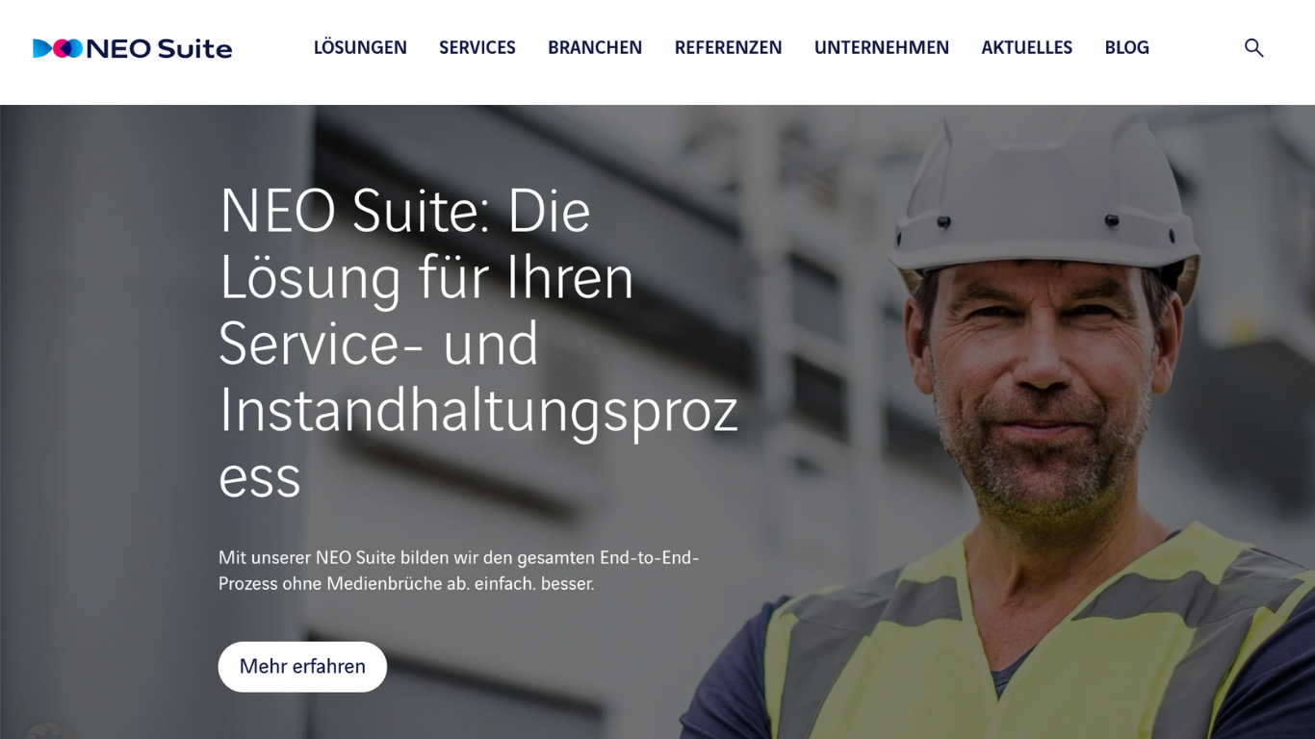Visit the BLOG link

[1126, 47]
